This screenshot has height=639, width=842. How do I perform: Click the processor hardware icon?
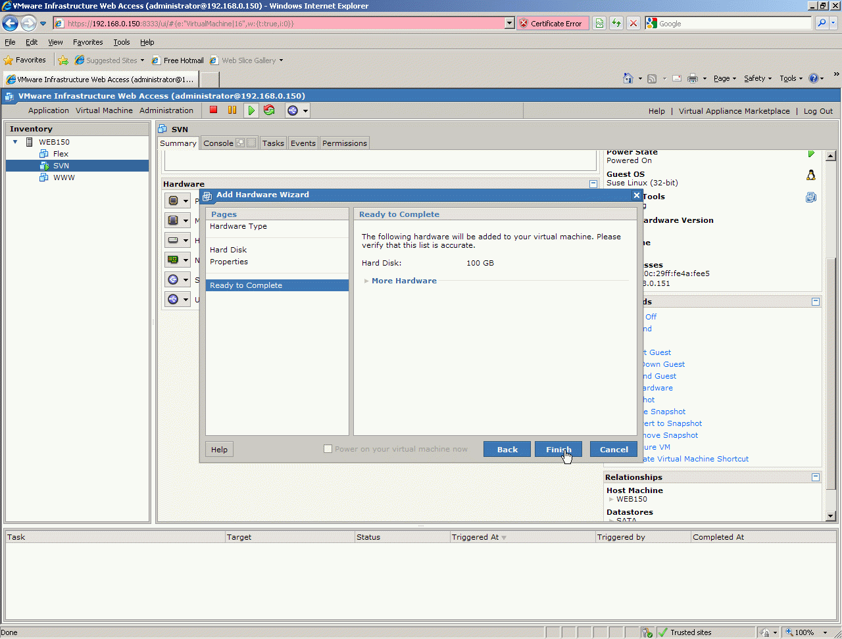173,201
